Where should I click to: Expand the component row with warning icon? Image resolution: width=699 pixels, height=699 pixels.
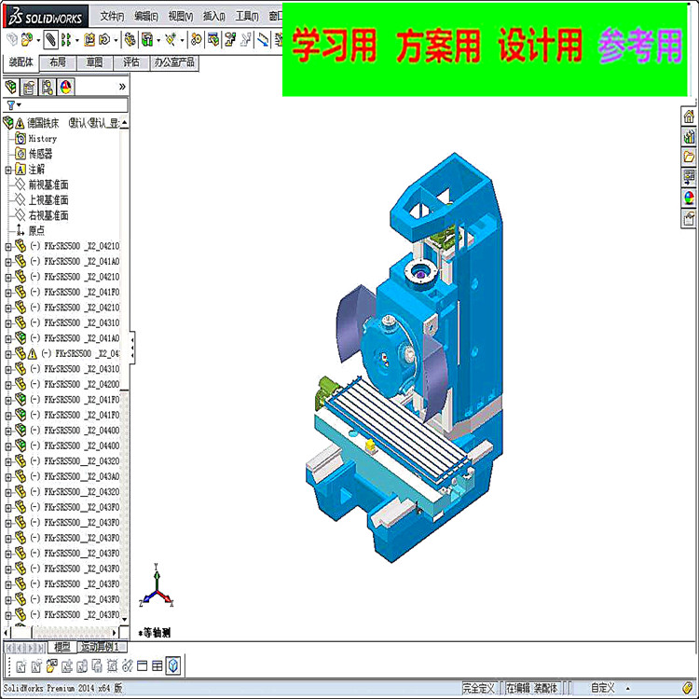(x=8, y=354)
